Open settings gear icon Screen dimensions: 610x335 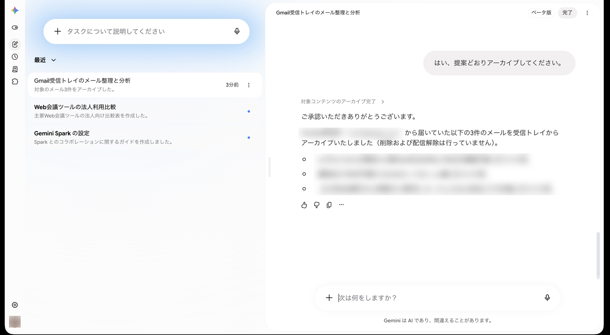click(15, 305)
